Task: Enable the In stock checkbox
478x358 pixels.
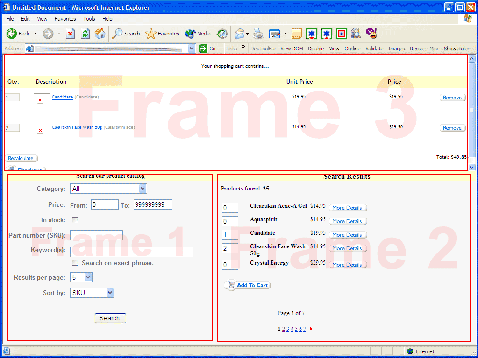Action: point(75,220)
